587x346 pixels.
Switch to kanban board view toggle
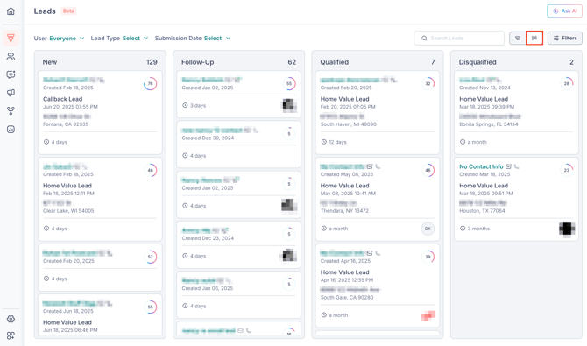pos(534,38)
